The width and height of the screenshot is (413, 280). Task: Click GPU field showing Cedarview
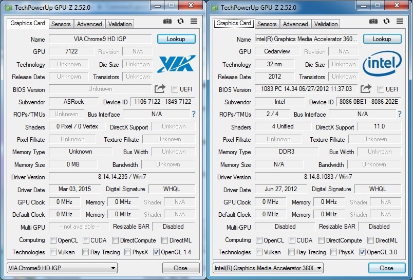coord(277,51)
